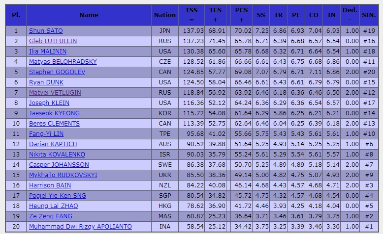Screen dimensions: 383x234
Task: Open Heung Lai ZHAO link
Action: (x=54, y=206)
